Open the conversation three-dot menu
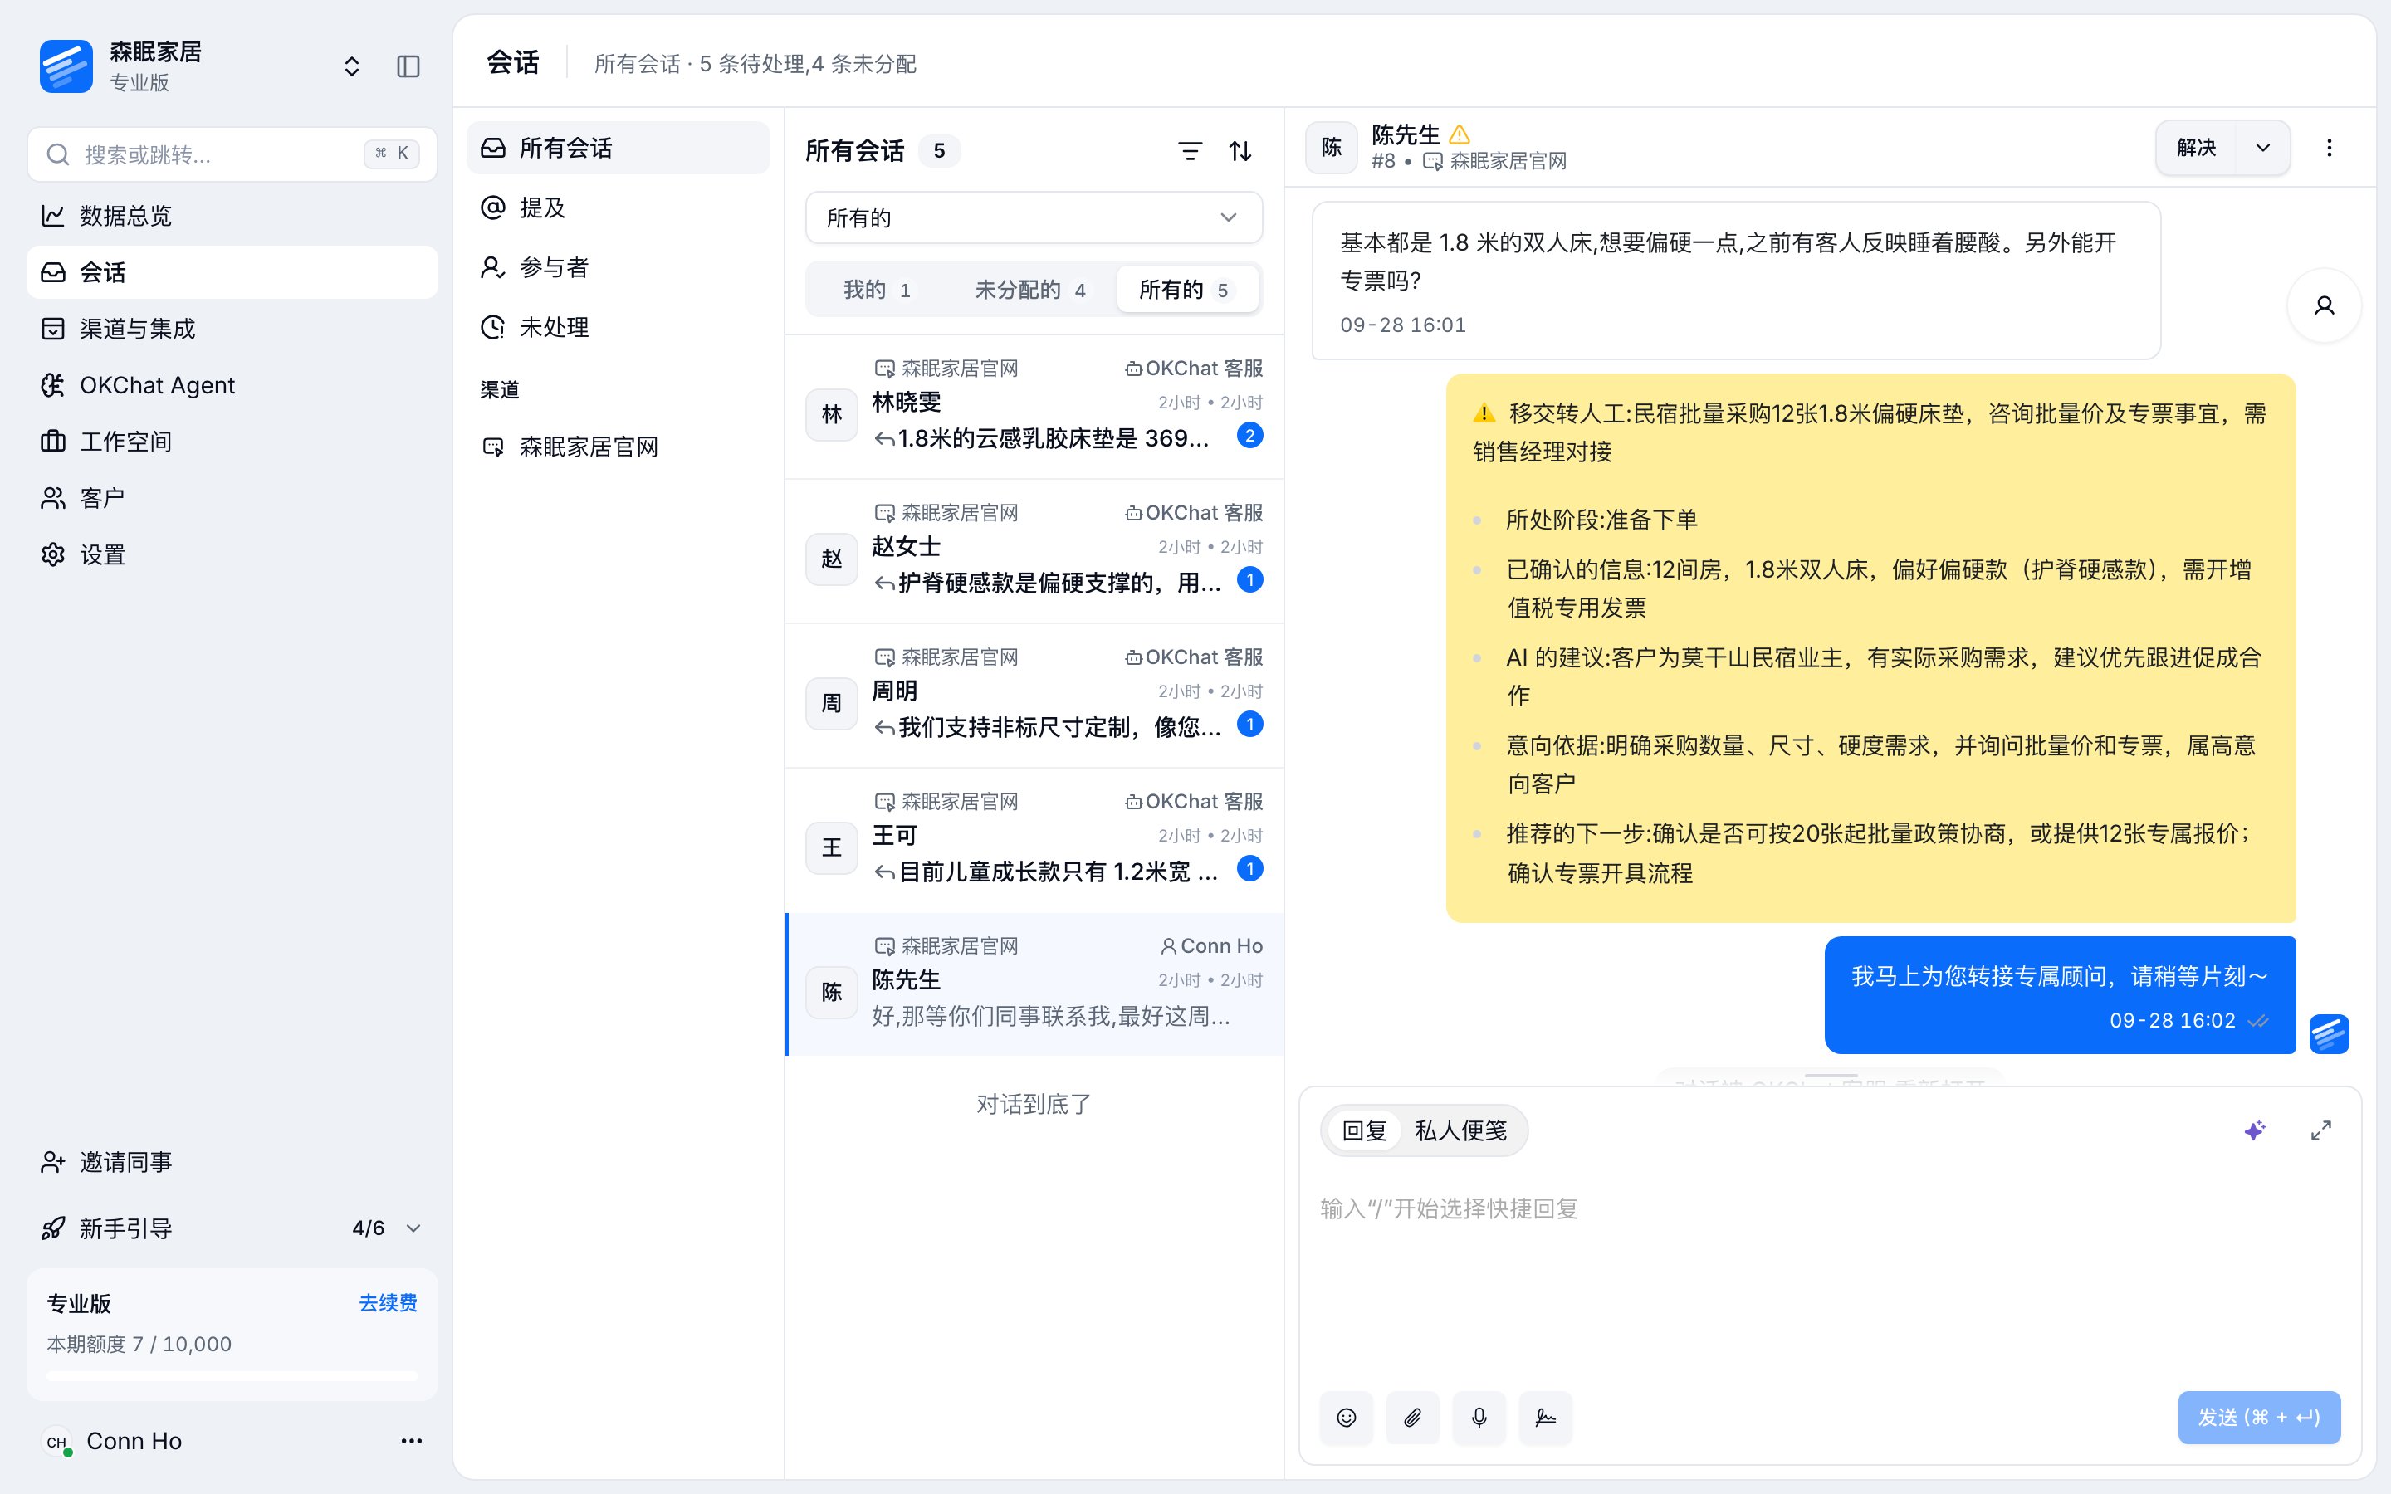The width and height of the screenshot is (2391, 1494). (2329, 149)
